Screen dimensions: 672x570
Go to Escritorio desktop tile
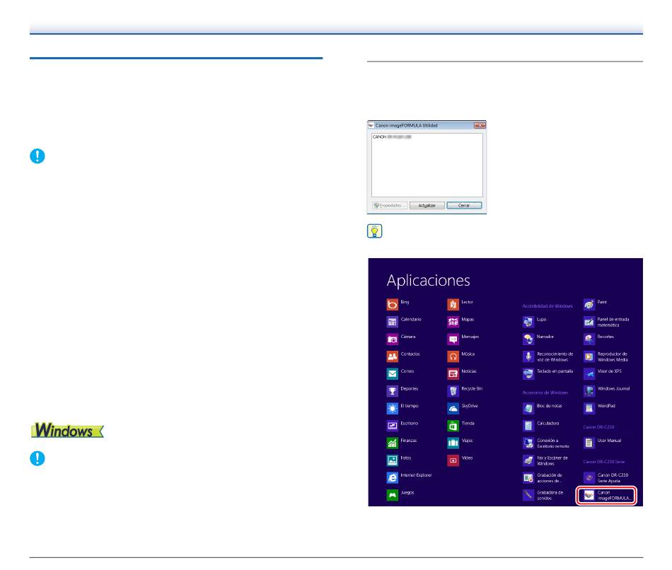(x=402, y=426)
